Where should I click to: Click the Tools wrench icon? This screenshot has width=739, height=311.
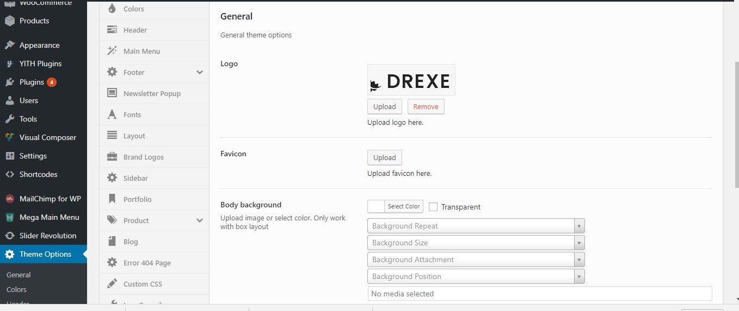point(10,119)
